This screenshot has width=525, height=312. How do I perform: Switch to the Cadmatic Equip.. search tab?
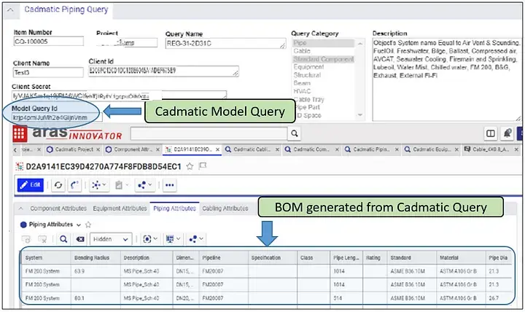pos(431,149)
